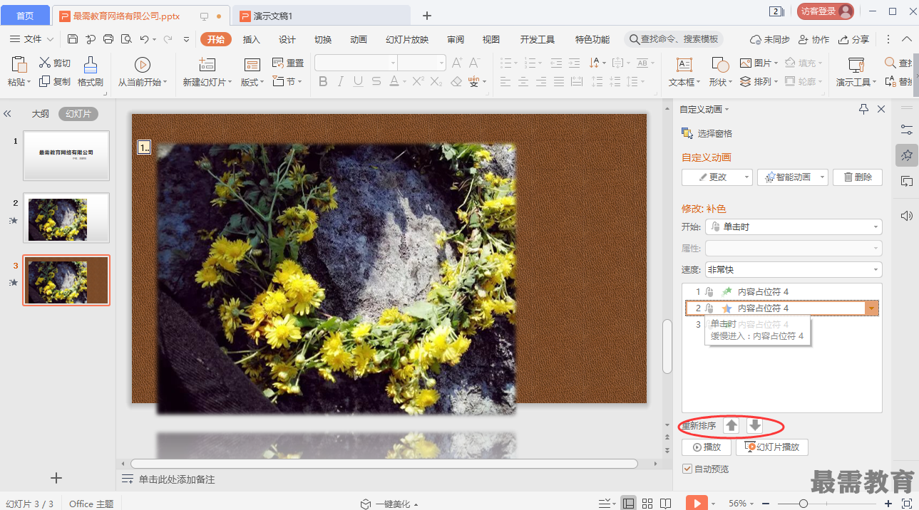The width and height of the screenshot is (919, 510).
Task: Toggle bold formatting
Action: [x=323, y=82]
